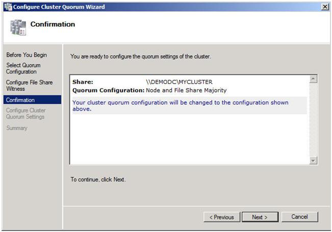Click the Confirmation page heading

click(x=53, y=25)
